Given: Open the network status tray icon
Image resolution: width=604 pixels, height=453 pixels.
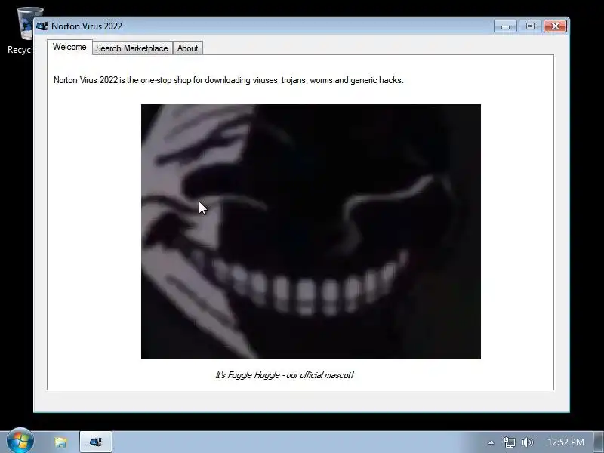Looking at the screenshot, I should pos(509,442).
